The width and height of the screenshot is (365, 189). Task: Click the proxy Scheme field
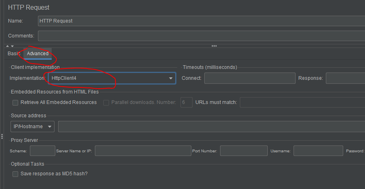point(43,151)
